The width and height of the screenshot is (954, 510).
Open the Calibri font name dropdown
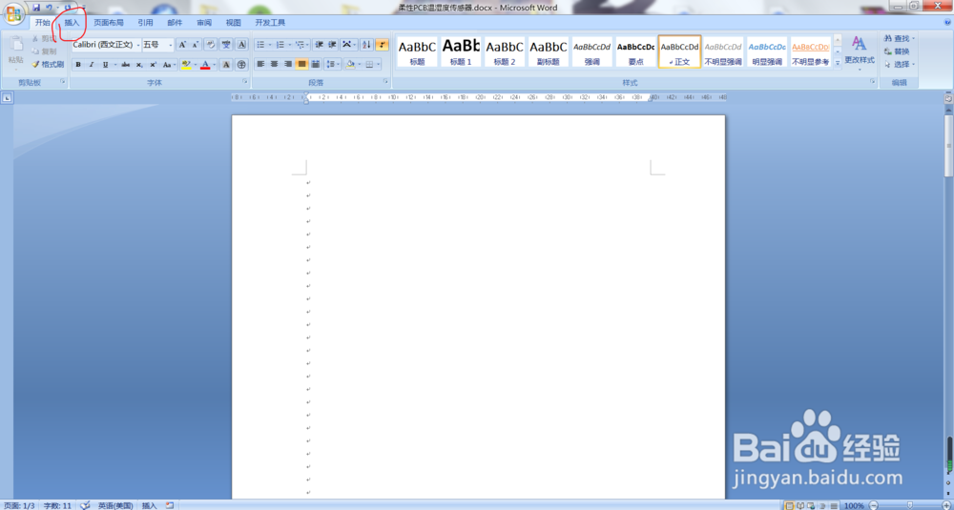click(138, 45)
